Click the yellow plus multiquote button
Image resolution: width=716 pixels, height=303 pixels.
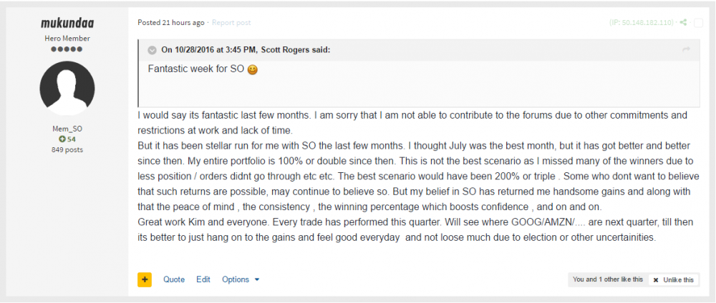pos(145,279)
